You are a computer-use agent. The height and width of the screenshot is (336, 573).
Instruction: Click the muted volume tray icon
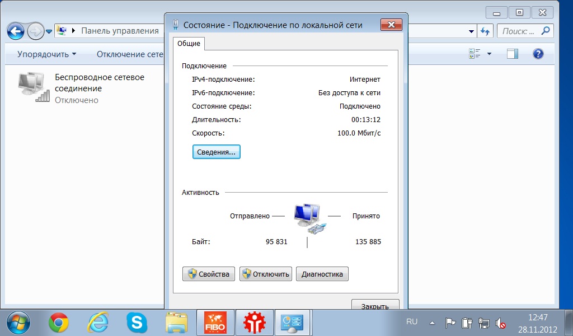(501, 323)
